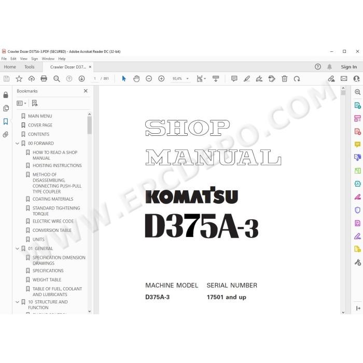Choose the arrow selection tool
This screenshot has width=363, height=363.
(124, 79)
